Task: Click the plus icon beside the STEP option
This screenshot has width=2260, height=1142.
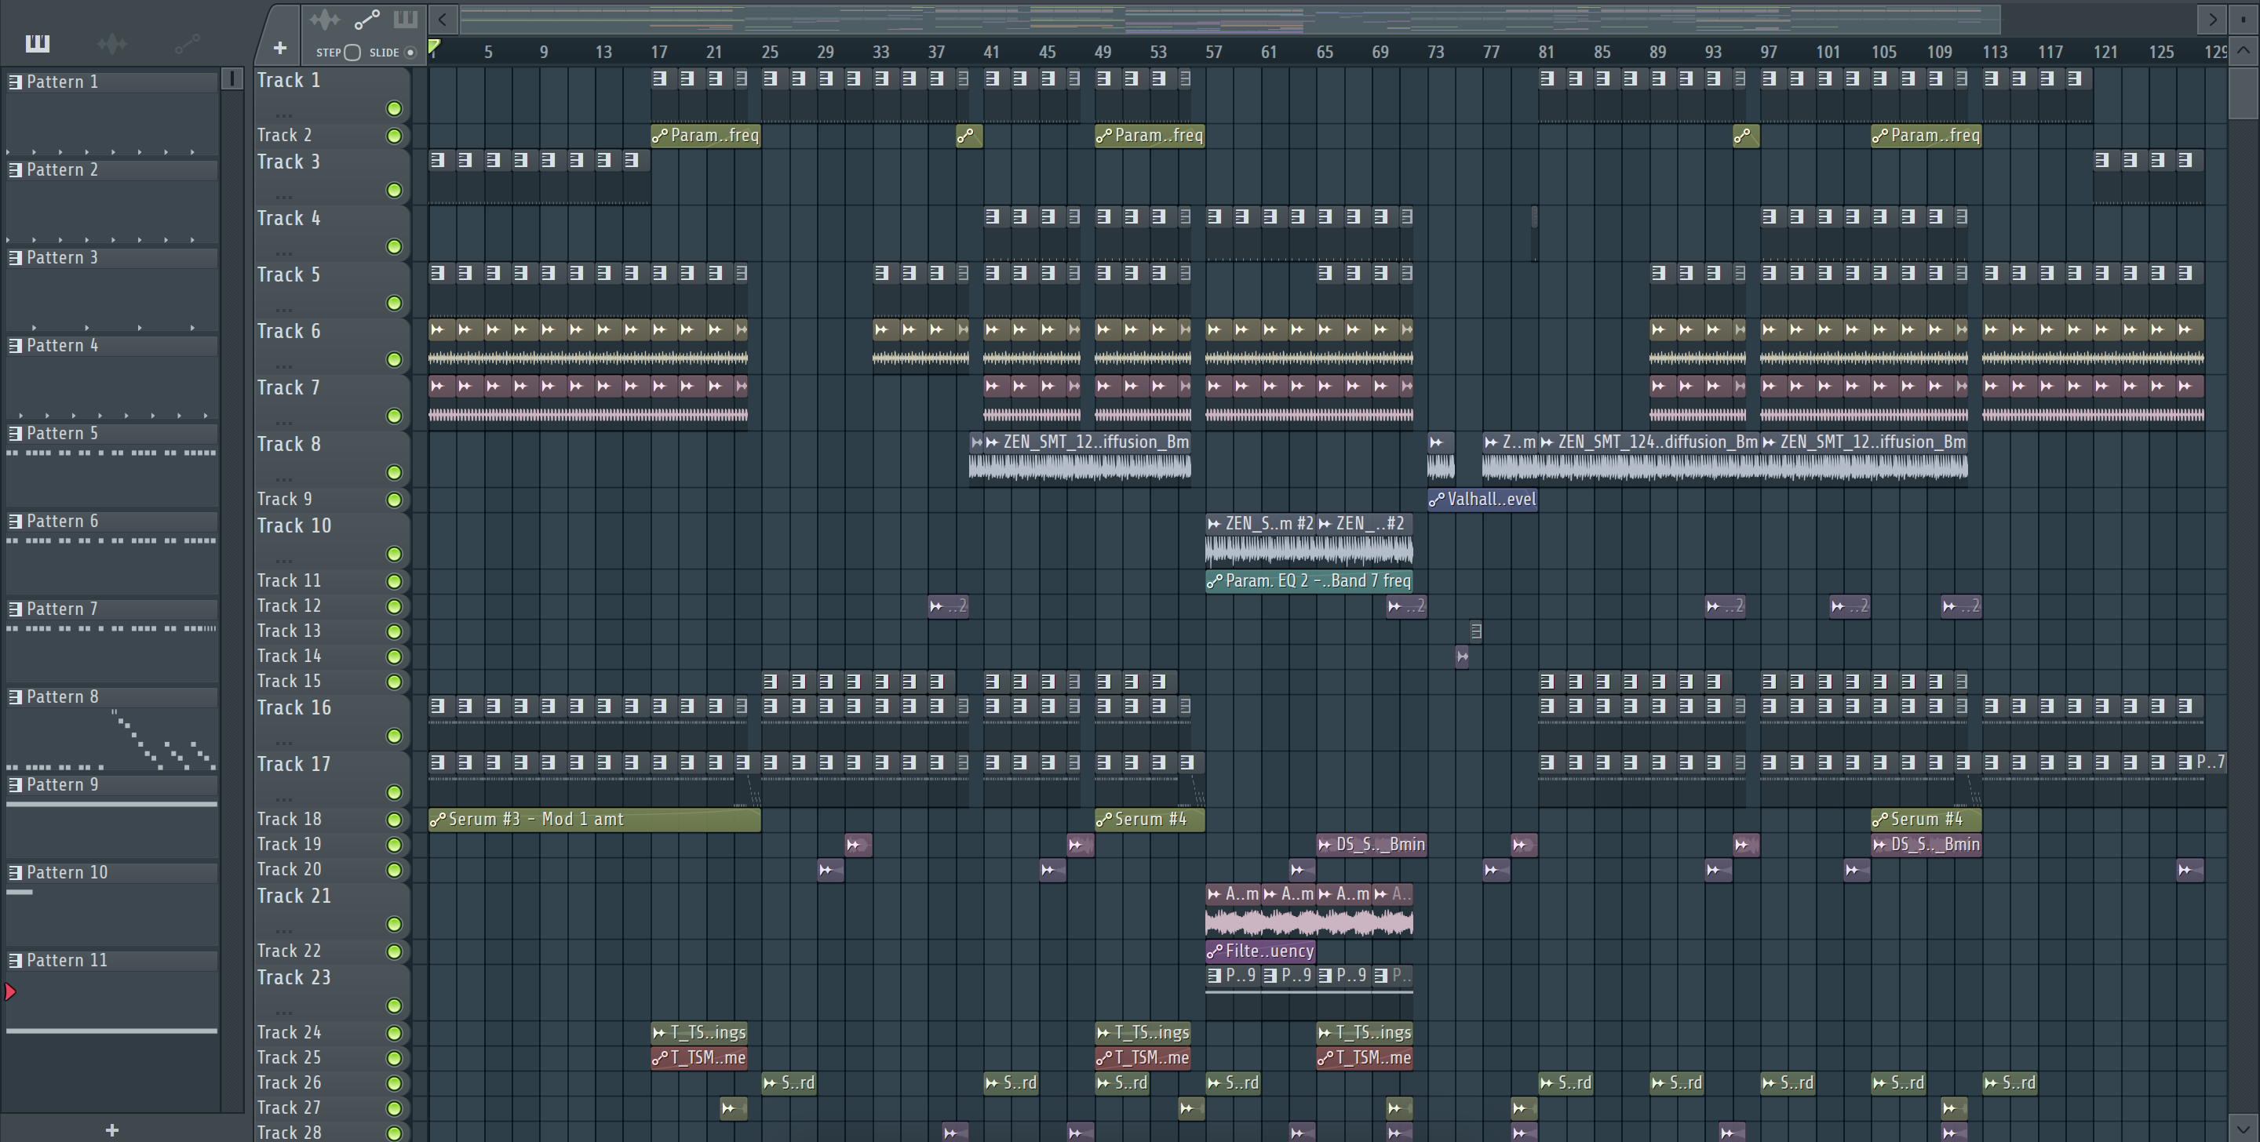Action: tap(280, 47)
